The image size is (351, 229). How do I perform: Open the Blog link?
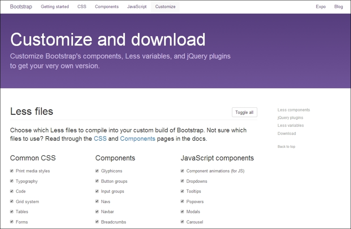point(338,7)
